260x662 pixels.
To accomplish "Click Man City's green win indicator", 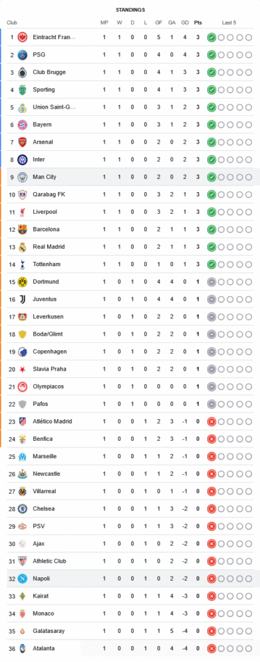I will click(212, 177).
